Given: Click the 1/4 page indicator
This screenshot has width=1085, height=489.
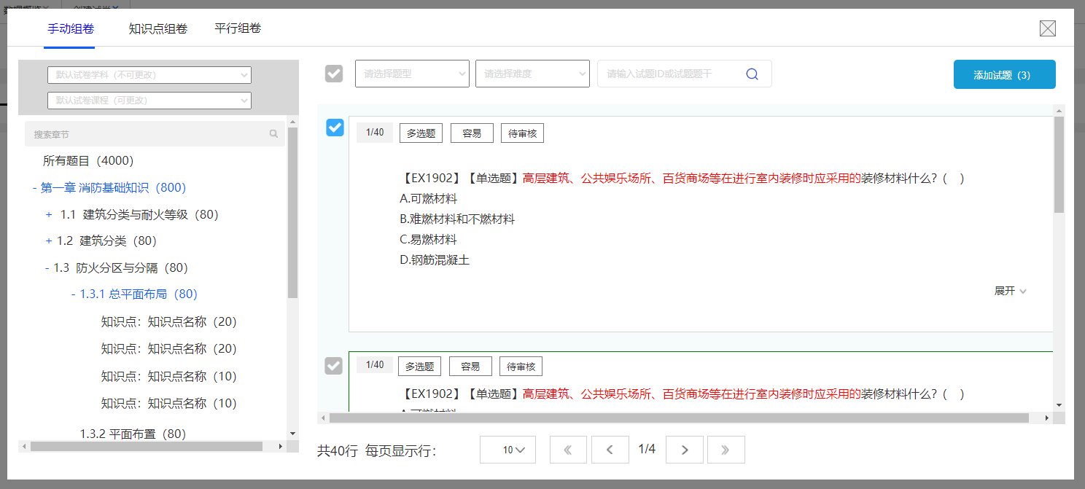Looking at the screenshot, I should [x=647, y=450].
